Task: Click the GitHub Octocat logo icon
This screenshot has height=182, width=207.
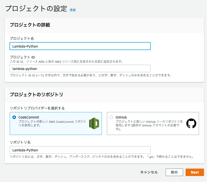Action: (191, 123)
